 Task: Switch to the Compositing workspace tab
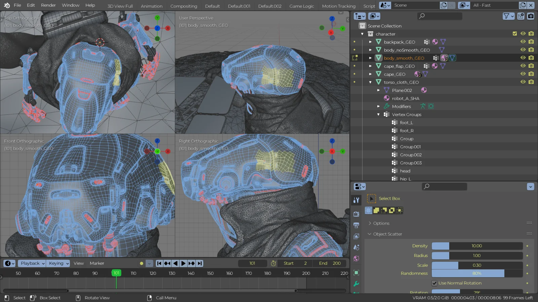click(184, 6)
